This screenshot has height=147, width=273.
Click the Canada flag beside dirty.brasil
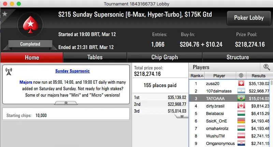tap(241, 106)
